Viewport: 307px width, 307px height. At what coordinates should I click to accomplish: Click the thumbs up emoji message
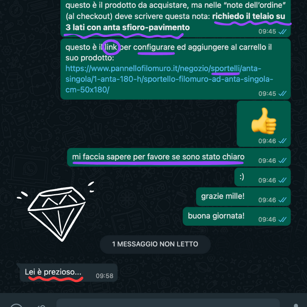tap(264, 124)
